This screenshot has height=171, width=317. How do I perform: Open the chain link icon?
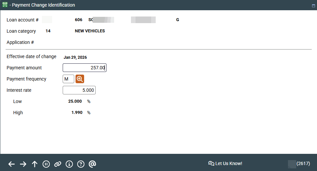point(58,164)
